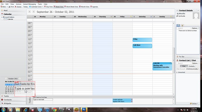Toggle checkbox on Meeting with Investment Executive
The image size is (202, 112).
[171, 63]
